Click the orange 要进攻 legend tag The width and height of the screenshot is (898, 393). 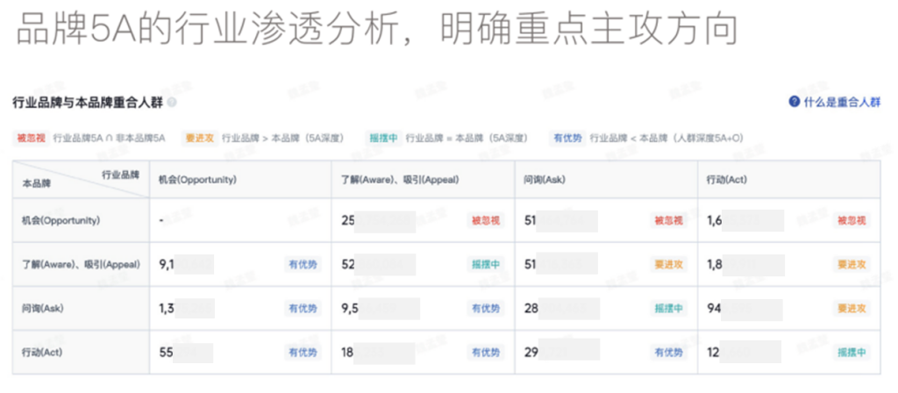[201, 138]
